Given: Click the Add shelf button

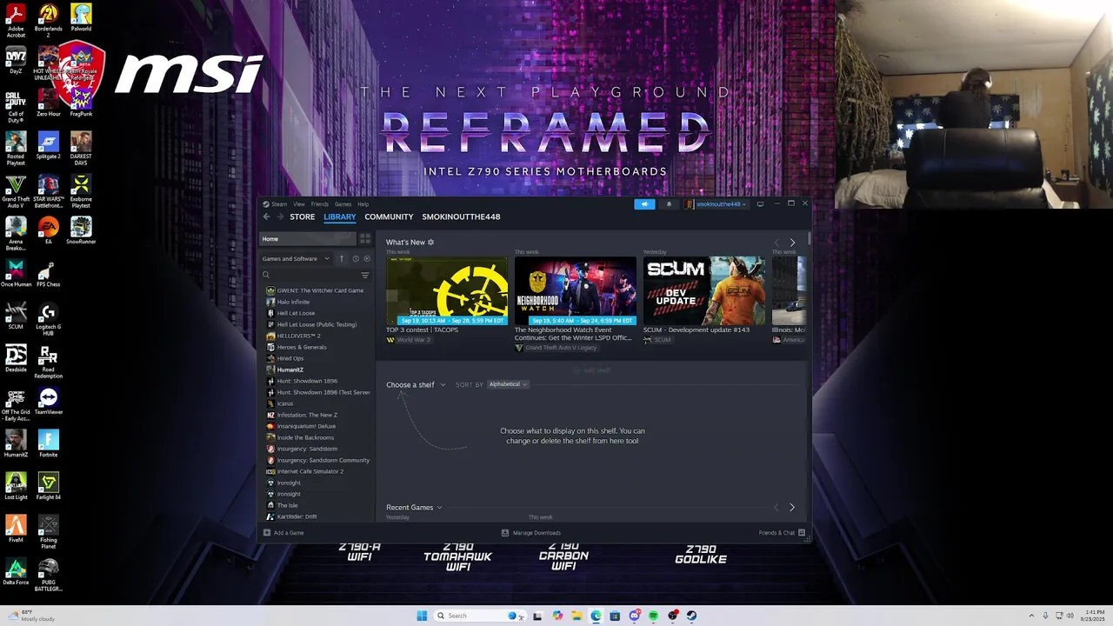Looking at the screenshot, I should pos(592,370).
